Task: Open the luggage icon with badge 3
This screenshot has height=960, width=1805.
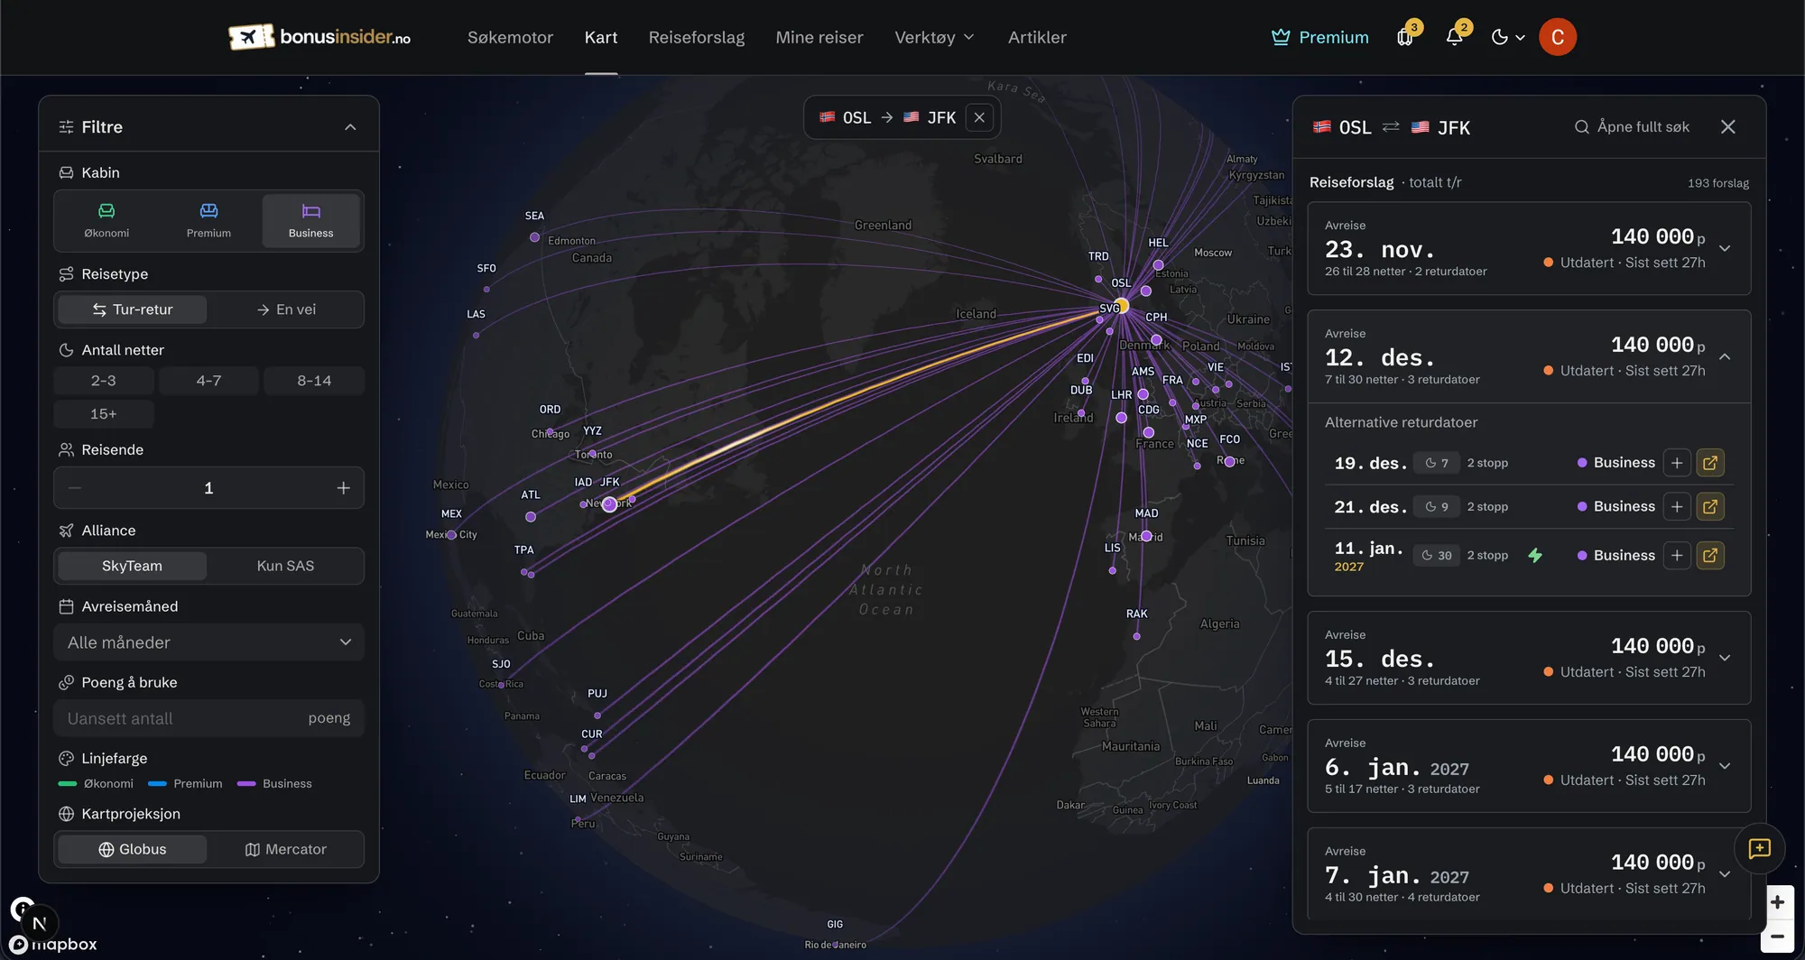Action: pyautogui.click(x=1405, y=37)
